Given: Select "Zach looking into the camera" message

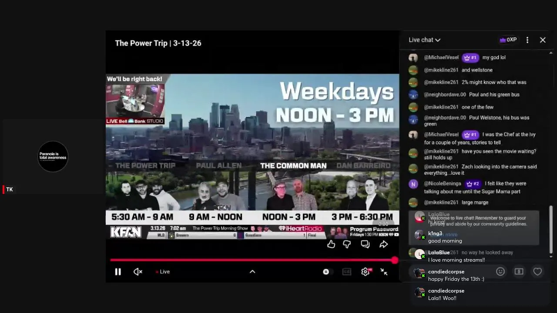Looking at the screenshot, I should point(480,170).
